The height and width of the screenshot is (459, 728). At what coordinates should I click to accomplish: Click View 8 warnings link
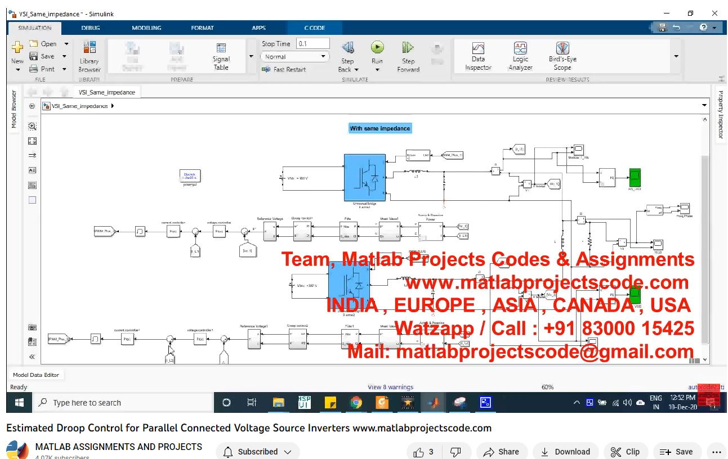(x=390, y=387)
